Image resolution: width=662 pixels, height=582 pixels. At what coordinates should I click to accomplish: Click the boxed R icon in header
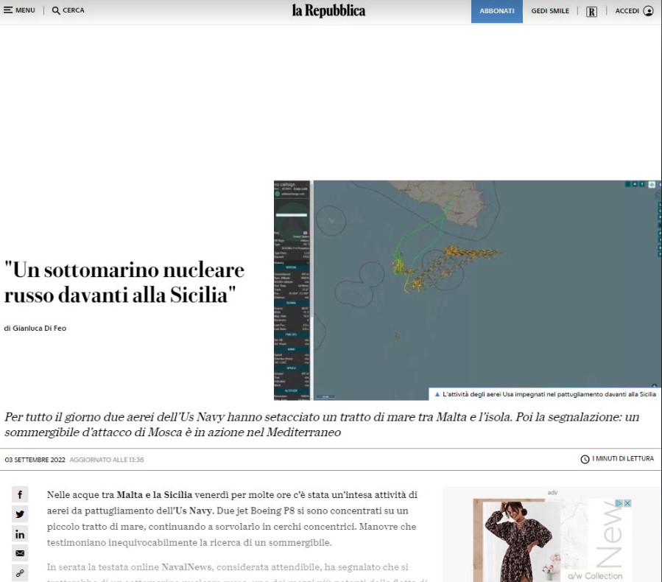(591, 11)
